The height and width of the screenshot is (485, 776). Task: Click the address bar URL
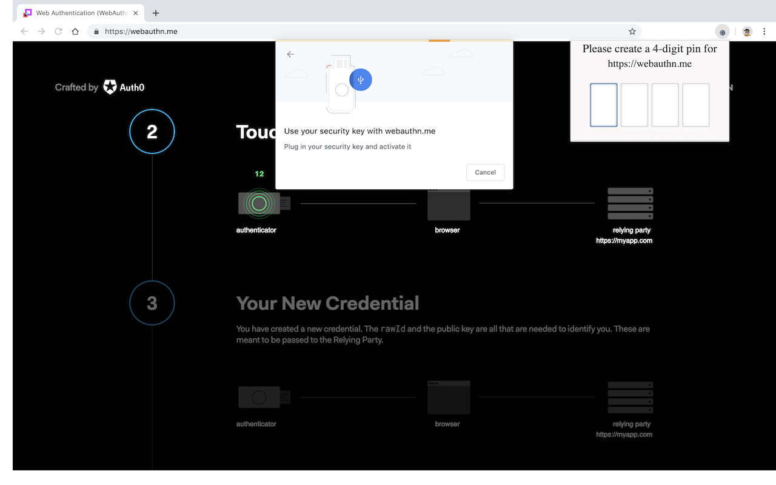pos(141,32)
